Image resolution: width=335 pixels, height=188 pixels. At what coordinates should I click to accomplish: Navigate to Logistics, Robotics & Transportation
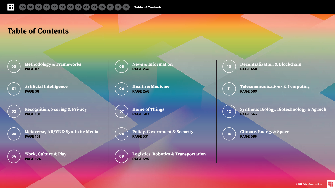[x=169, y=154]
